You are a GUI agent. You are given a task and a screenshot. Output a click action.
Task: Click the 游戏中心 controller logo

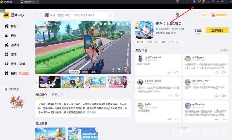pos(6,15)
